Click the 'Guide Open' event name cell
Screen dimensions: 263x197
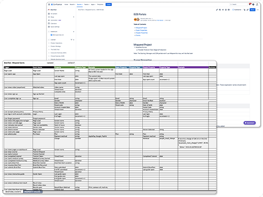[43, 174]
